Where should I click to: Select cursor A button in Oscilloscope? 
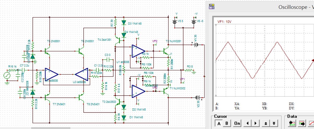pos(219,123)
